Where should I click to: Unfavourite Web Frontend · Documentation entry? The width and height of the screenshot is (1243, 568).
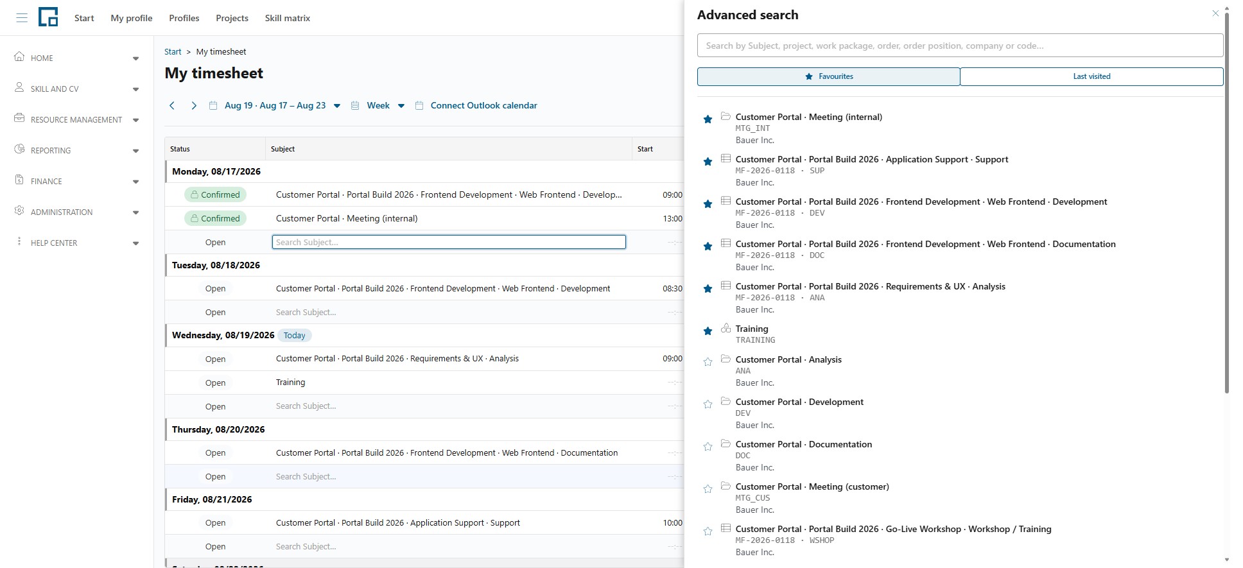click(708, 246)
